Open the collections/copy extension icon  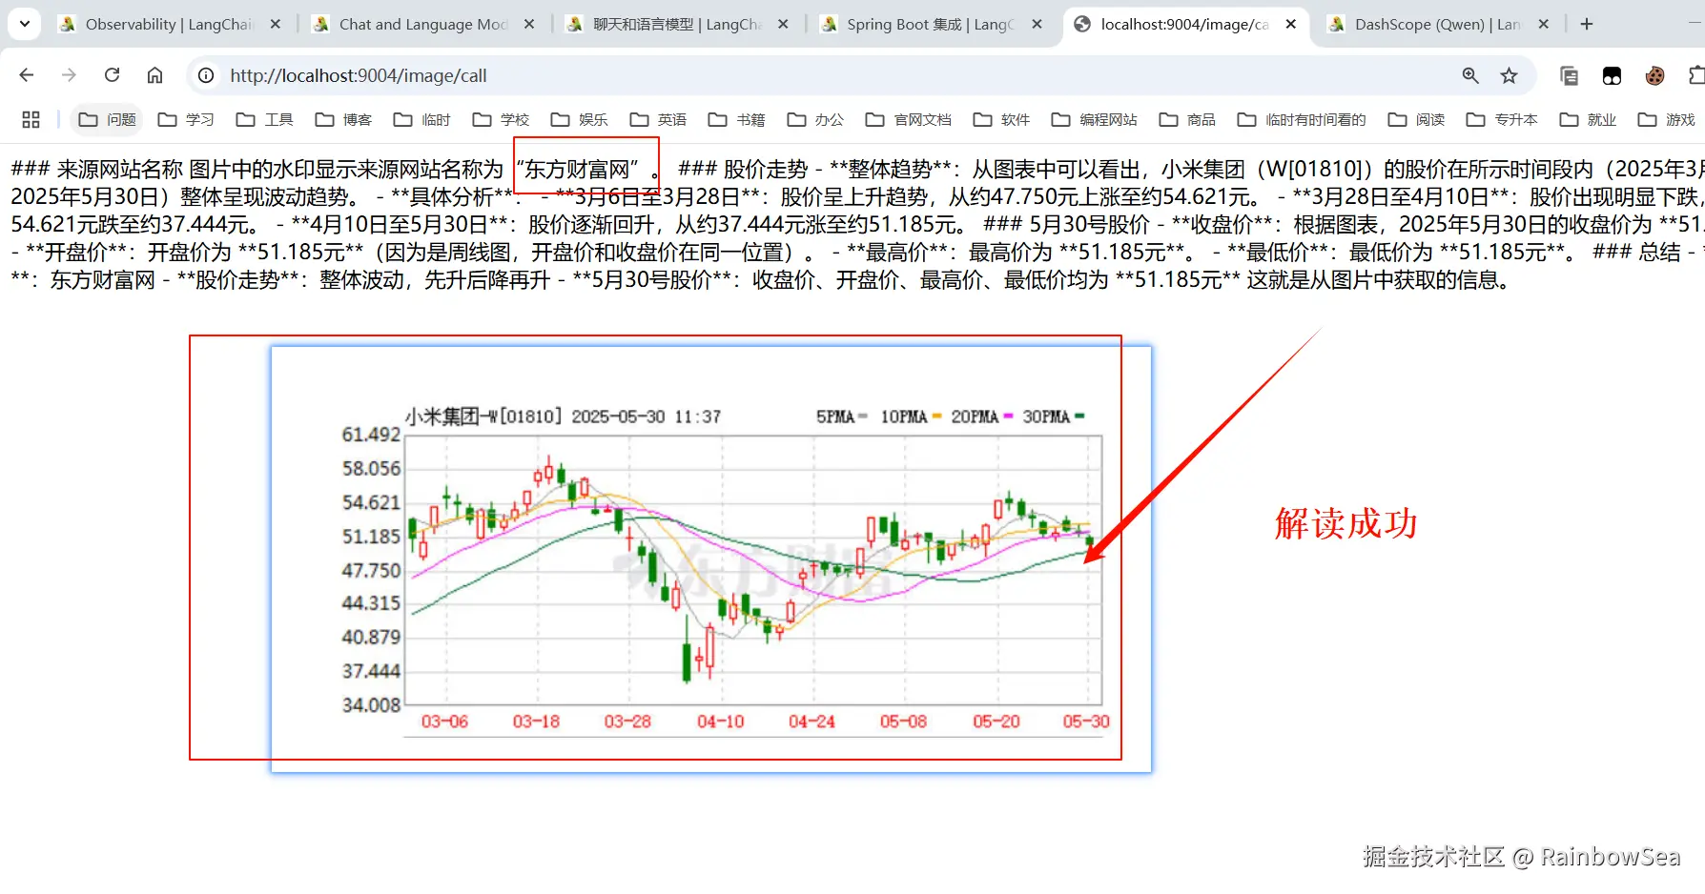[x=1569, y=75]
